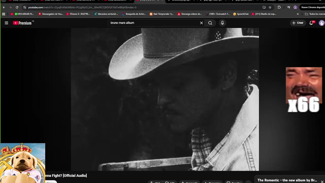Open the '2300+ Overwatch F...' bookmark

[x=217, y=14]
